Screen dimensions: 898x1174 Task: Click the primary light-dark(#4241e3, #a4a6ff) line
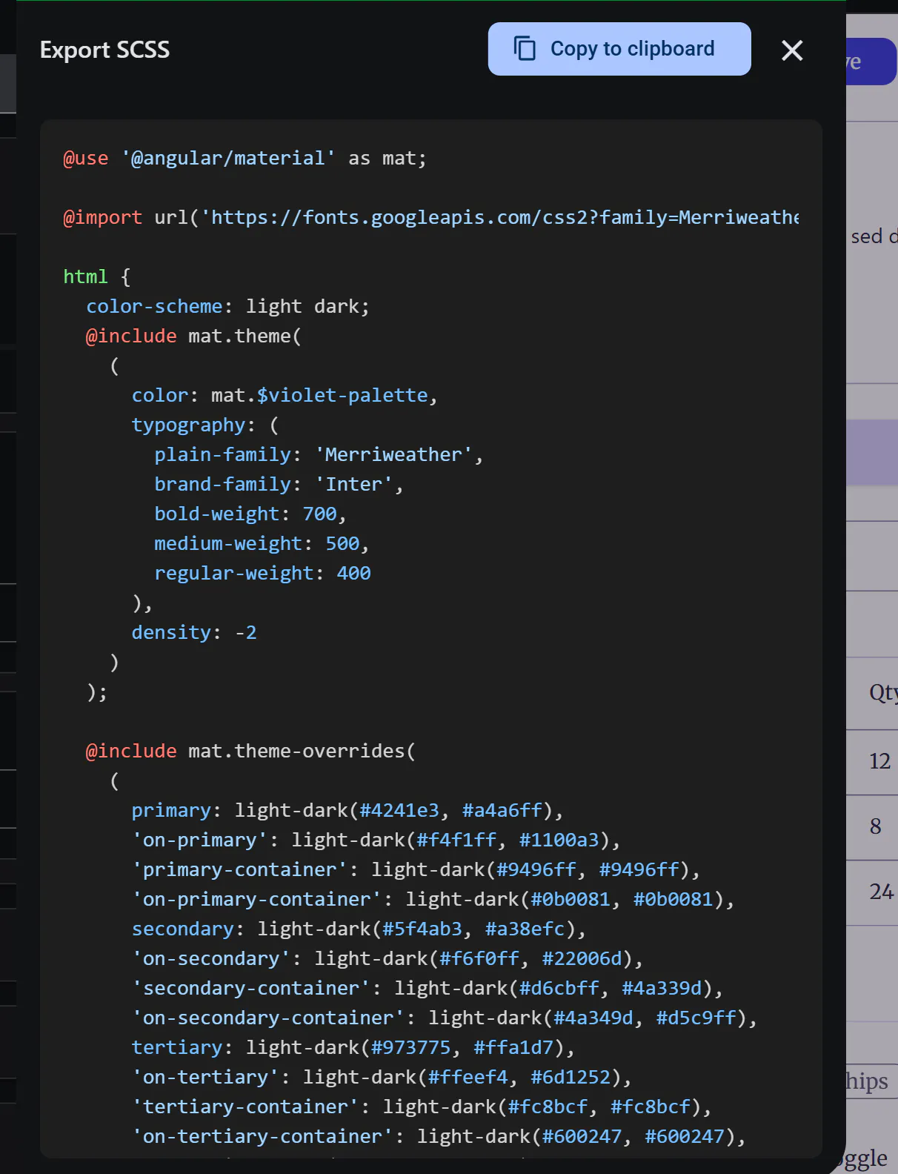(x=347, y=810)
